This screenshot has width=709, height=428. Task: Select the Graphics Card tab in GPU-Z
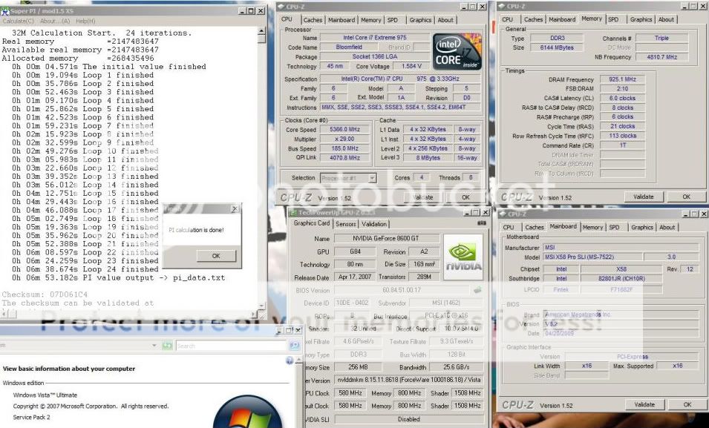[312, 223]
